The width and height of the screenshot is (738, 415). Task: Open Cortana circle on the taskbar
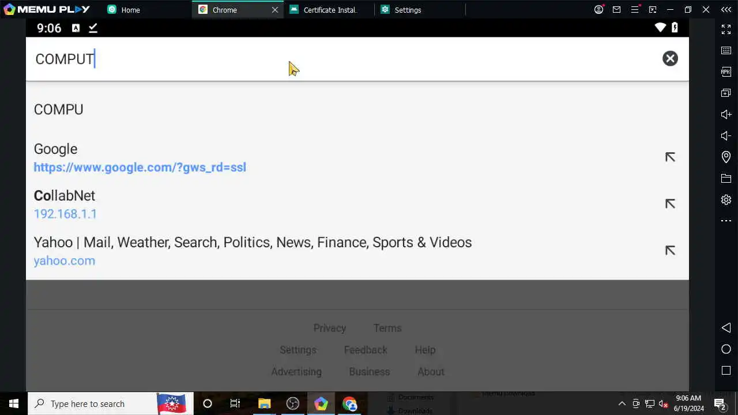(x=208, y=403)
